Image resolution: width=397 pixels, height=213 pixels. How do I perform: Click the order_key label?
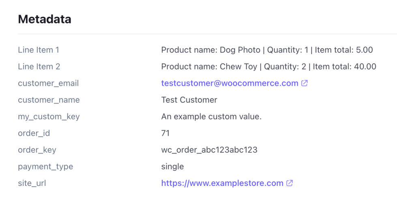[x=37, y=150]
